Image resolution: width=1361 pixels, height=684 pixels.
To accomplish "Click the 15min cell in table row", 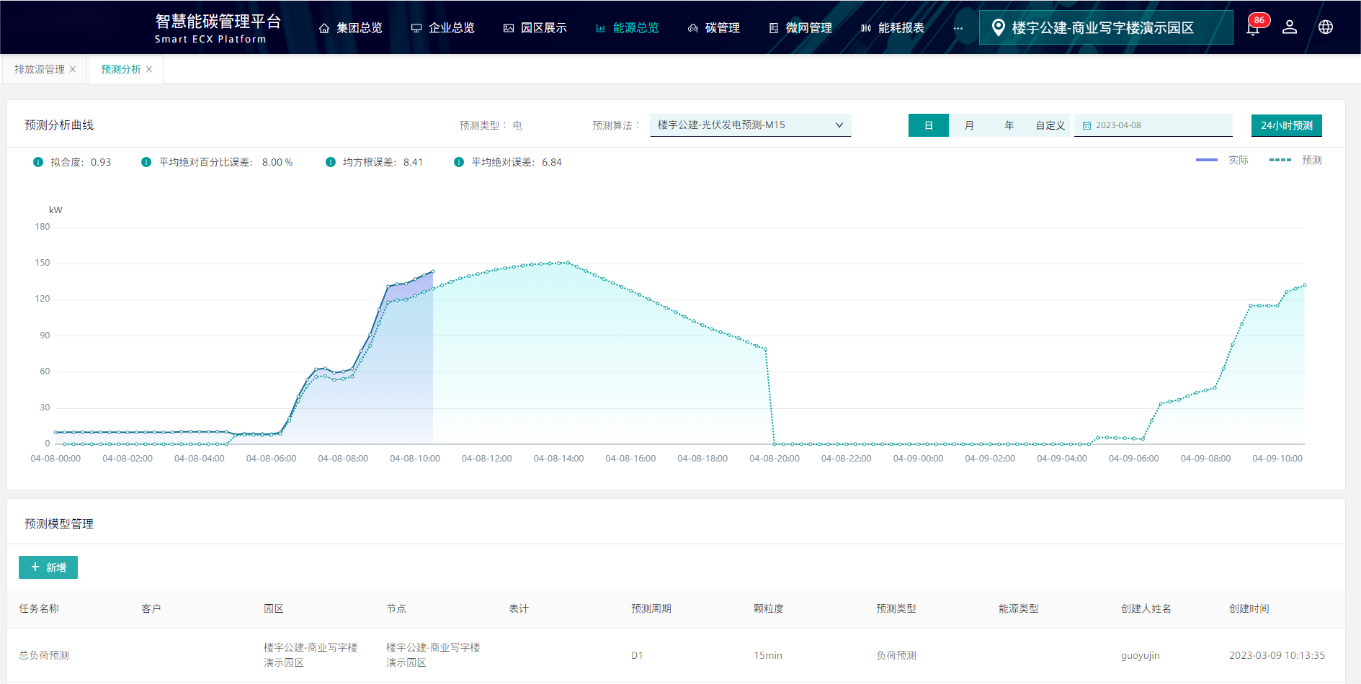I will (x=768, y=655).
